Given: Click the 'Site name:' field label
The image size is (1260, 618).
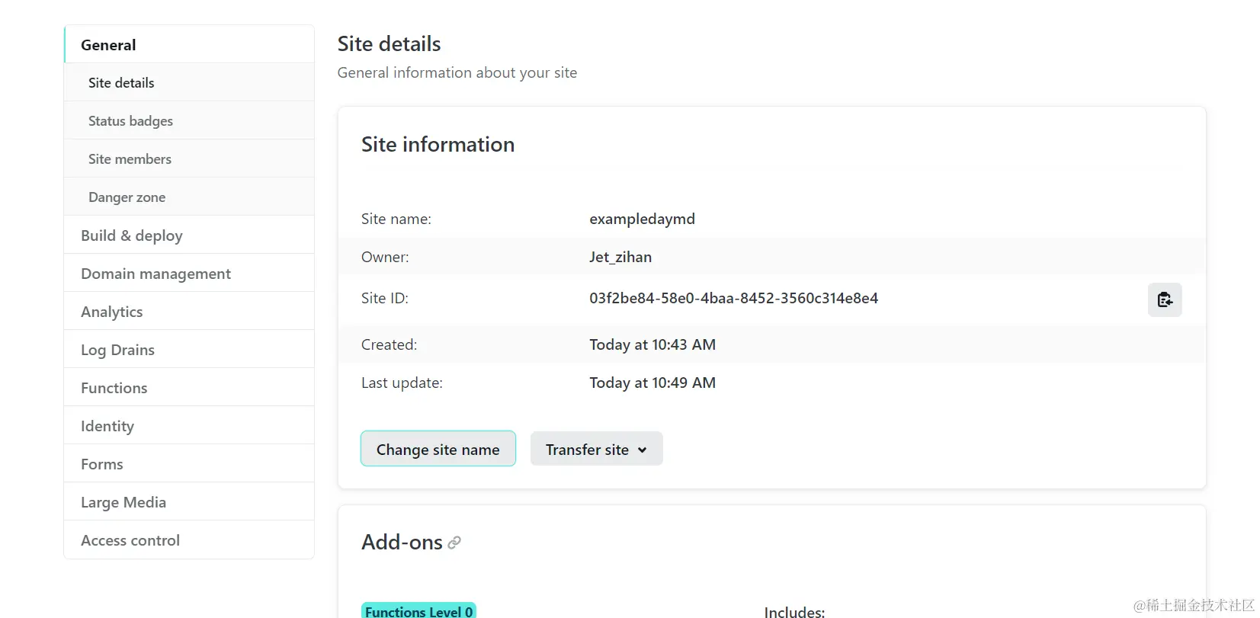Looking at the screenshot, I should 396,219.
